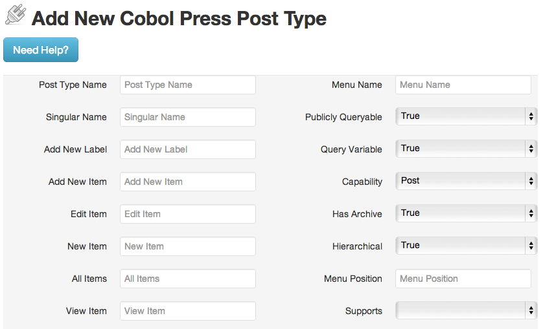Image resolution: width=543 pixels, height=329 pixels.
Task: Focus the Edit Item input field
Action: pyautogui.click(x=188, y=214)
